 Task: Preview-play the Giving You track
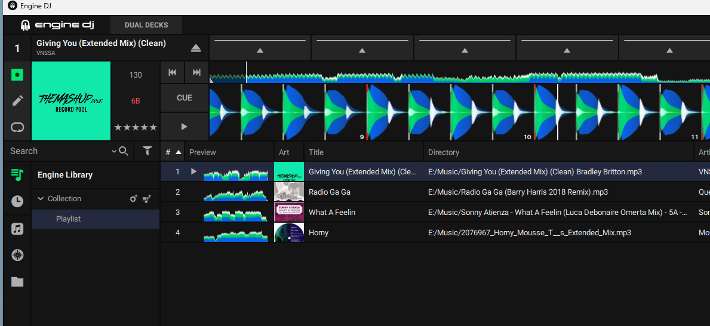click(194, 171)
